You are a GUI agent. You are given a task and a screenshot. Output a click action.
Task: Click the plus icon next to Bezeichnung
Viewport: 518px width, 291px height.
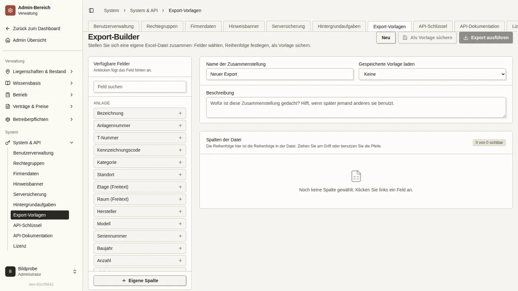[180, 113]
